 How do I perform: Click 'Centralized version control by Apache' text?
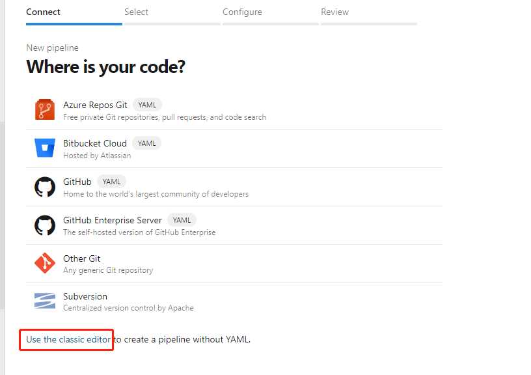[128, 308]
